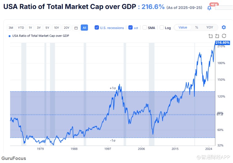Toggle the U.S. recessions checkbox
The height and width of the screenshot is (163, 233).
[97, 27]
